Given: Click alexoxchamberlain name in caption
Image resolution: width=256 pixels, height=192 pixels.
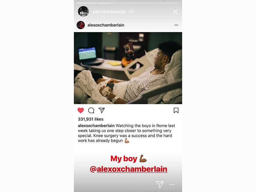Looking at the screenshot, I should click(x=96, y=126).
